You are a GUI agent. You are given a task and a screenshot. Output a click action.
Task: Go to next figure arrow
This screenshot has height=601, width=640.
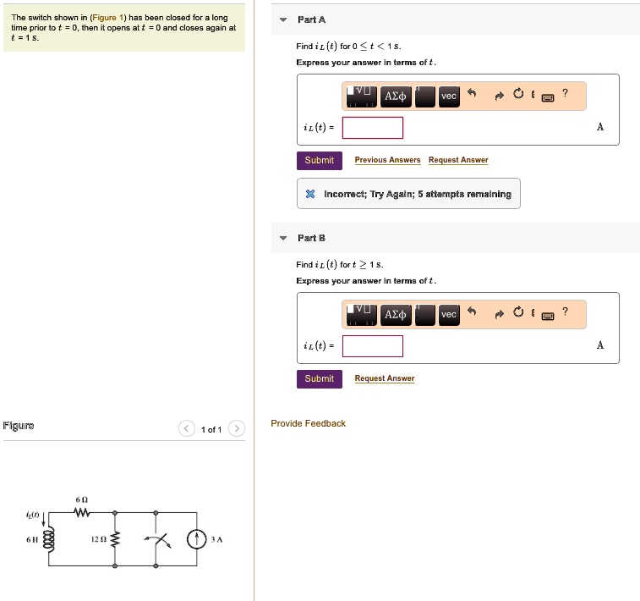tap(237, 428)
